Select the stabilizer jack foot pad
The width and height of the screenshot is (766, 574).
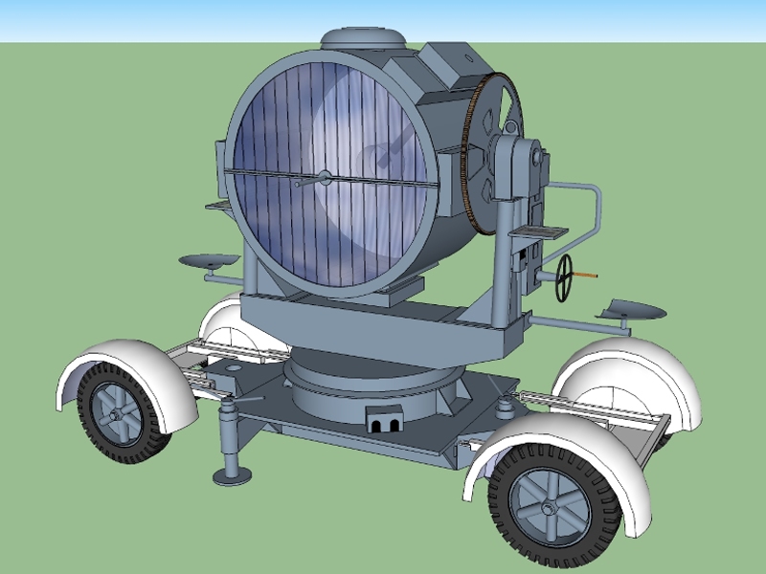pos(232,475)
